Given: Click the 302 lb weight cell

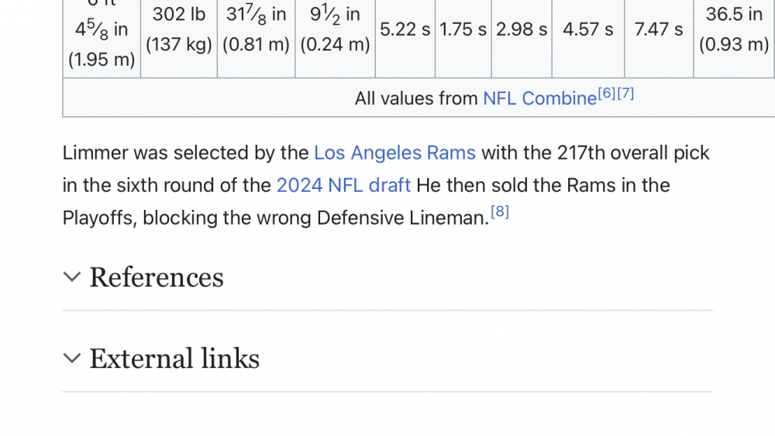Looking at the screenshot, I should pos(179,29).
